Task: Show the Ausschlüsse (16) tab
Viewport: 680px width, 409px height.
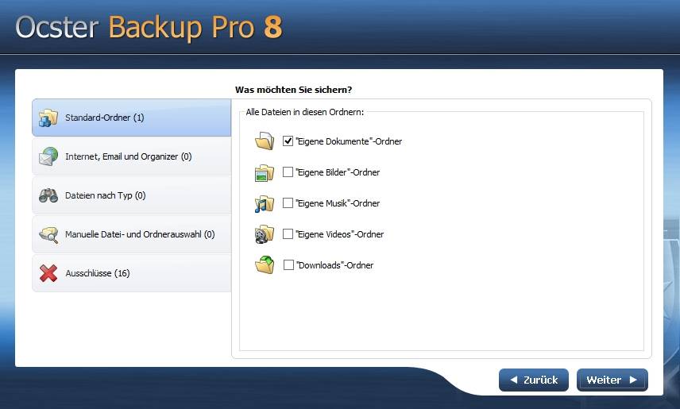Action: click(131, 273)
